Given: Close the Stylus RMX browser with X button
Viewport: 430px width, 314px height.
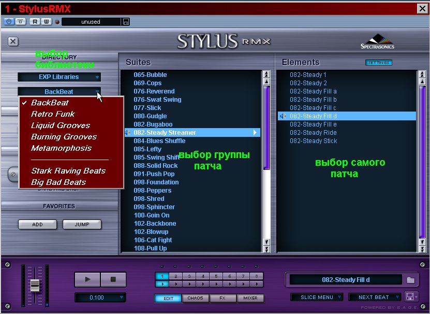Looking at the screenshot, I should click(x=13, y=41).
